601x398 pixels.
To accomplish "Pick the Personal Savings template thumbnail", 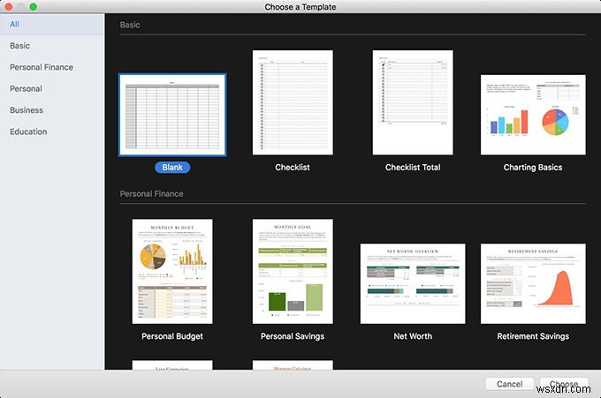I will click(x=293, y=271).
